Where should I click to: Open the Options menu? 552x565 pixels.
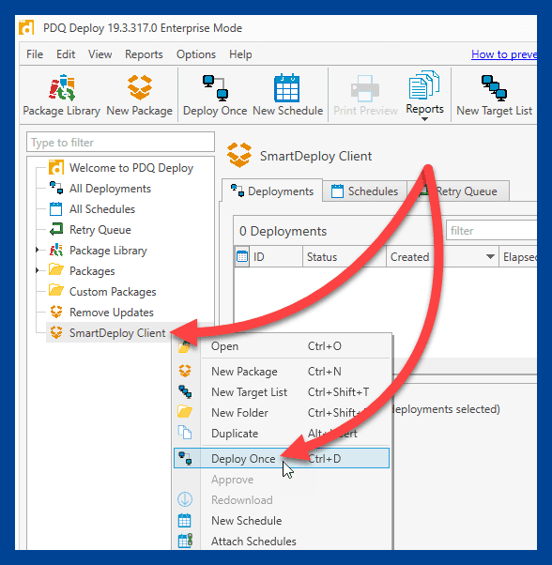(x=196, y=54)
